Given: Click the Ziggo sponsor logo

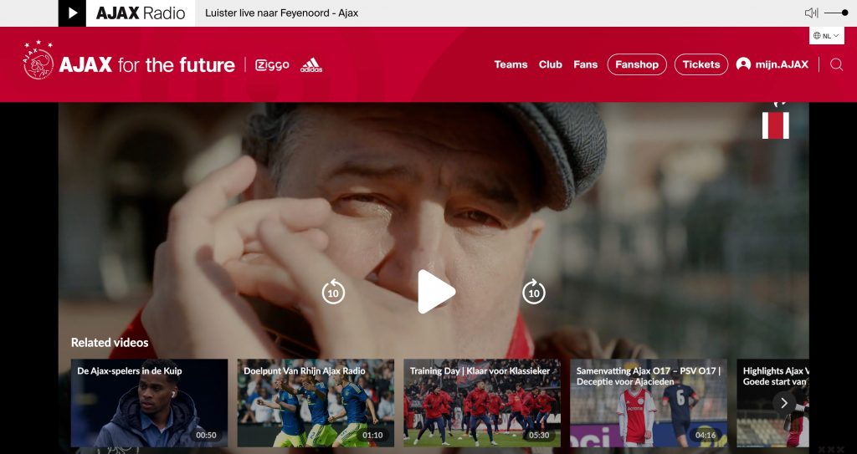Looking at the screenshot, I should (272, 65).
